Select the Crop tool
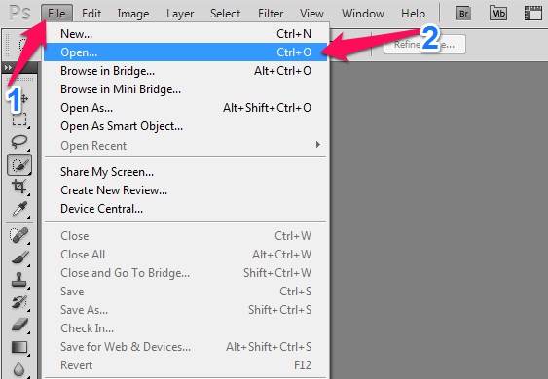Viewport: 548px width, 379px height. [x=19, y=187]
